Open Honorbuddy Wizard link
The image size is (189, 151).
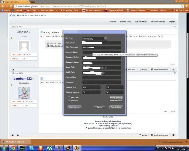pos(108,126)
